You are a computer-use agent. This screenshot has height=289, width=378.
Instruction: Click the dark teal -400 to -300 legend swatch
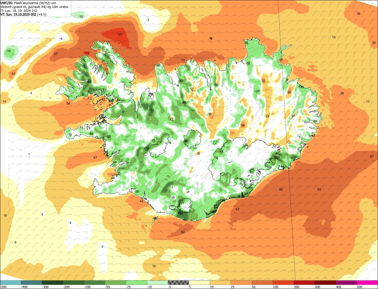coord(31,282)
